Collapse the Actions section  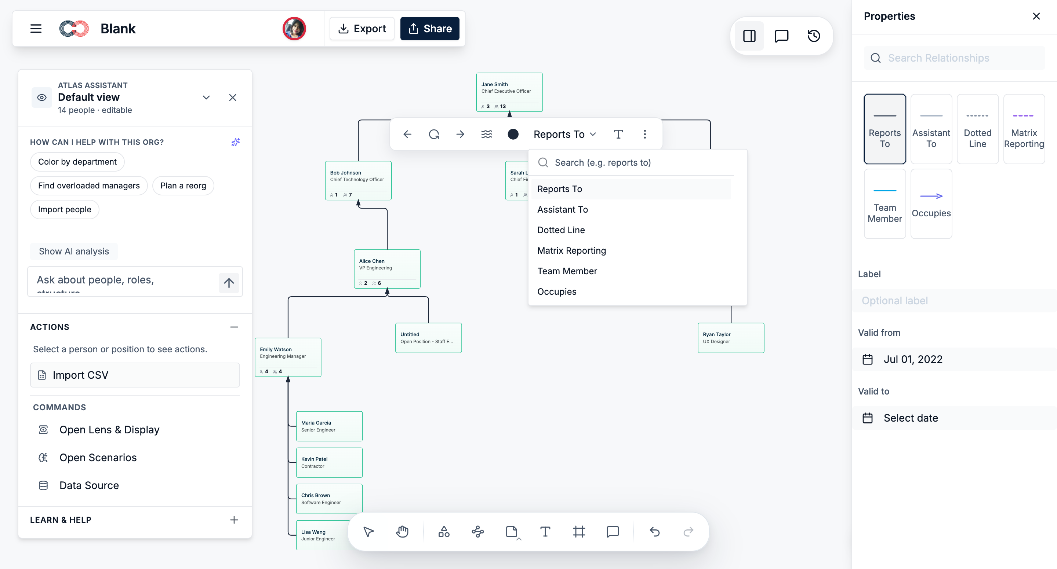tap(234, 327)
